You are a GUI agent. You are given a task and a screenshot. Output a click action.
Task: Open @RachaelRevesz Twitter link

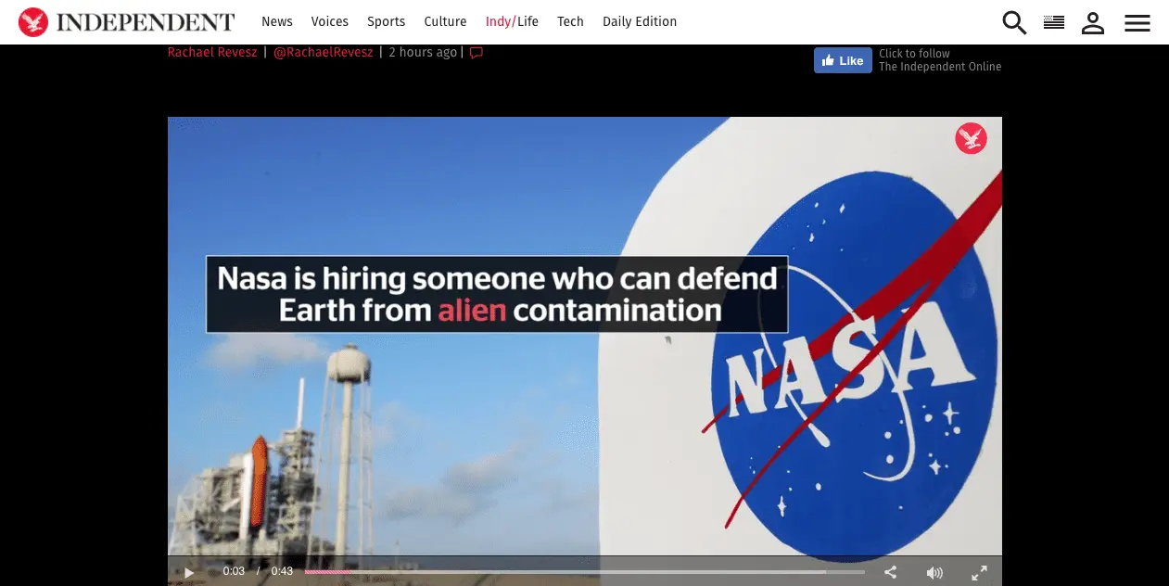(323, 53)
